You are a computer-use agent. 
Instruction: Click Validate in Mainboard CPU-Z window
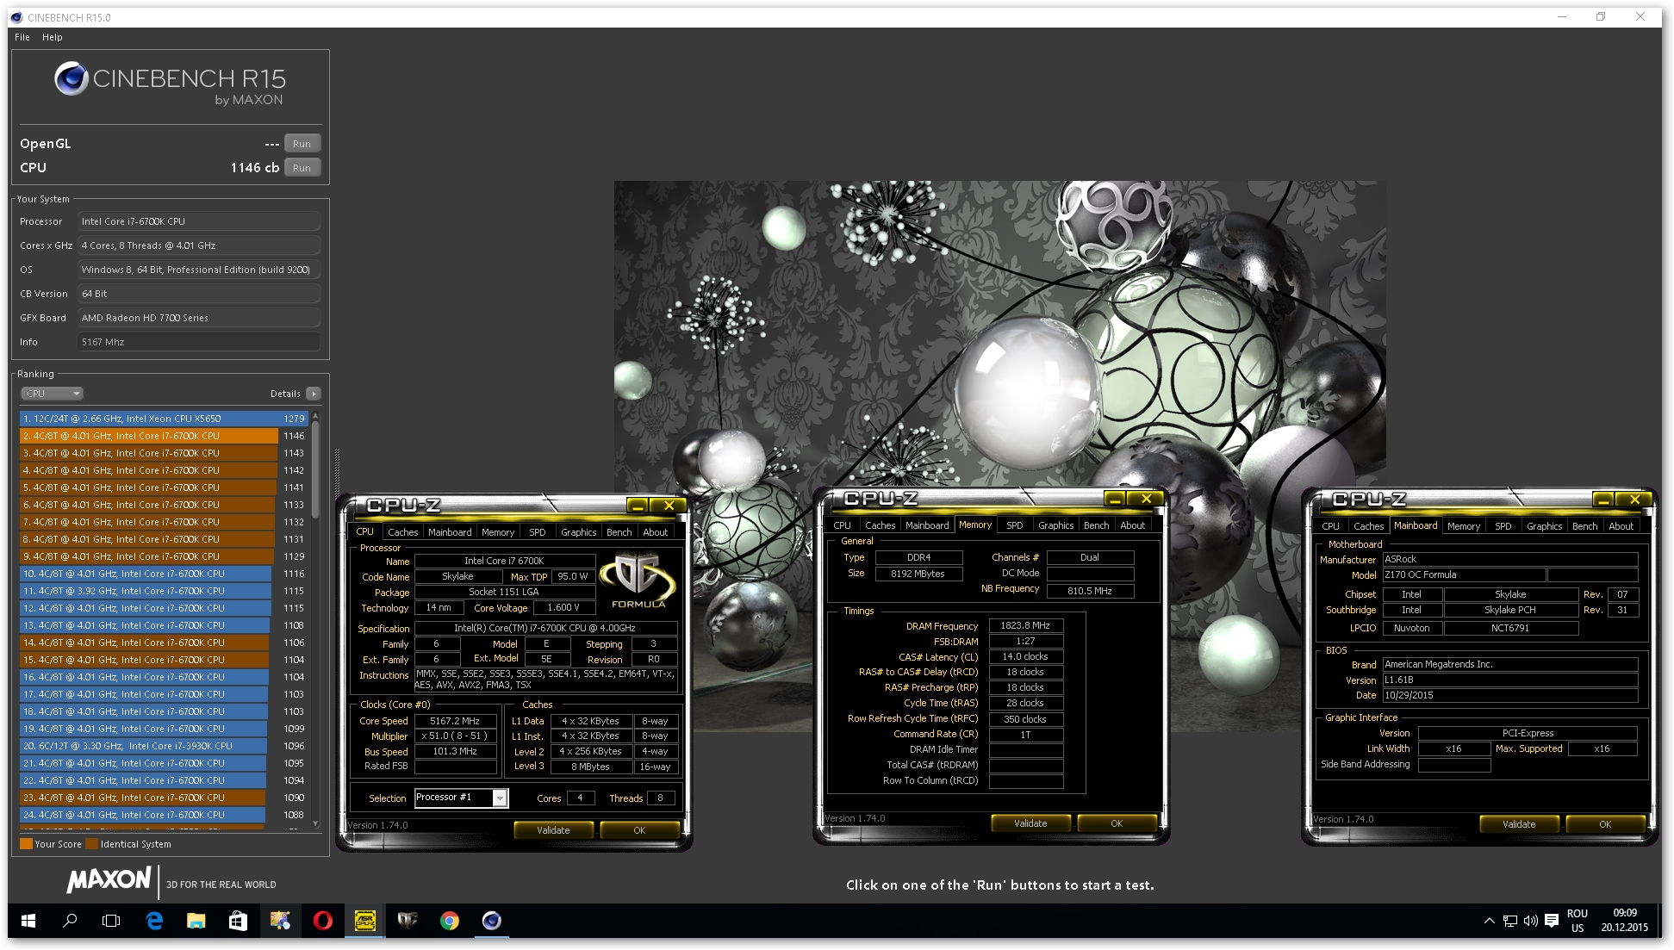(x=1519, y=824)
